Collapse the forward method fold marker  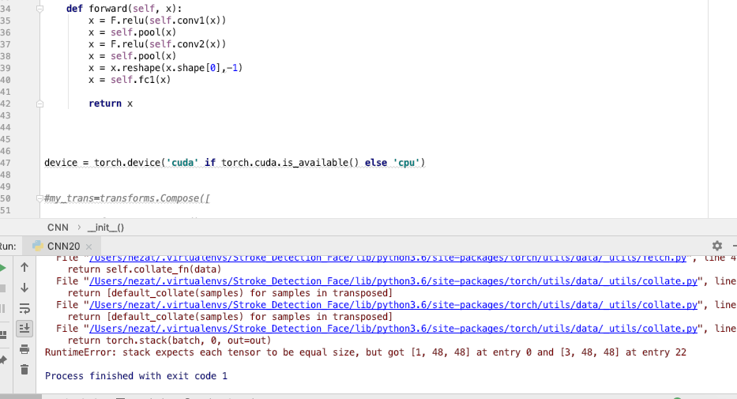[39, 8]
